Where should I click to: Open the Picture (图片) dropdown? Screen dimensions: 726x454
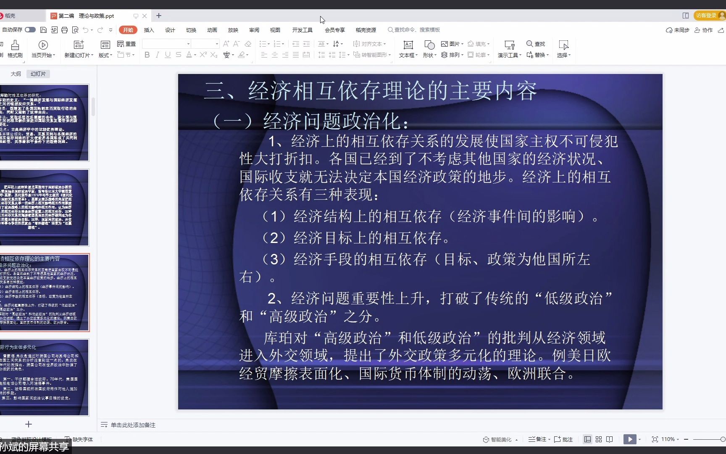[452, 44]
